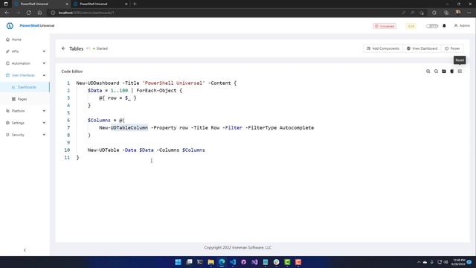Open a new browser tab

(x=135, y=4)
